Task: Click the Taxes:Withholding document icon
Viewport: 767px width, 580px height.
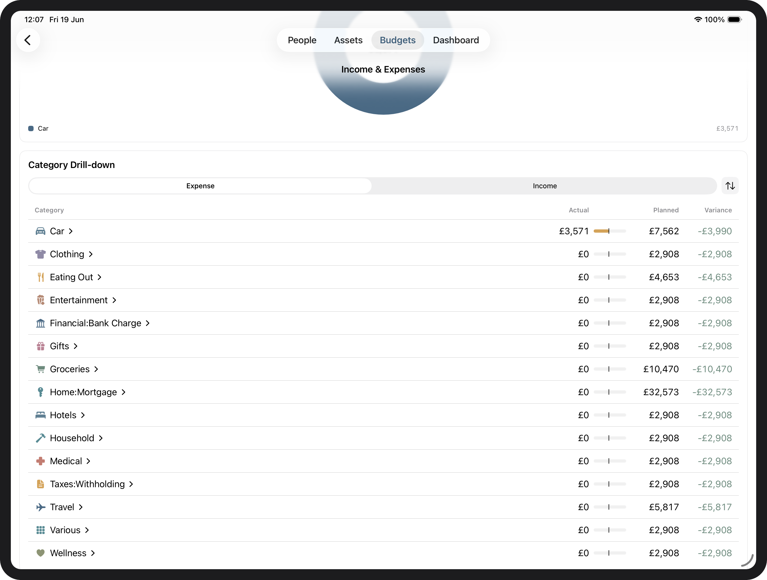Action: [x=41, y=484]
